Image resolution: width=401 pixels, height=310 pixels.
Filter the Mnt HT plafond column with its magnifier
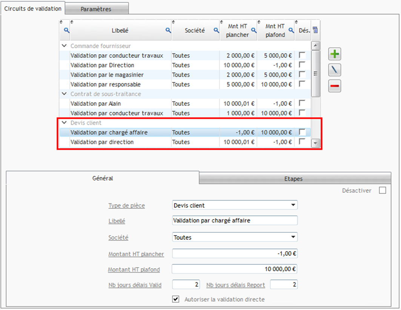(x=290, y=29)
